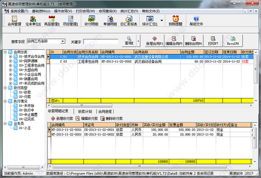Open 帮助文件(Z) menu
The image size is (261, 178).
[151, 11]
